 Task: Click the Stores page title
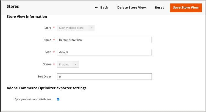[13, 6]
